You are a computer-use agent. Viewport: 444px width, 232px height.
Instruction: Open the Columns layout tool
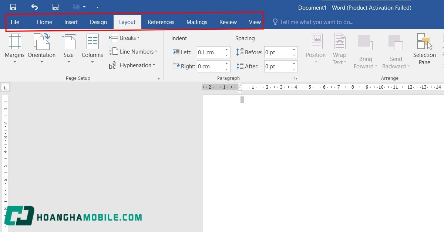pos(92,48)
